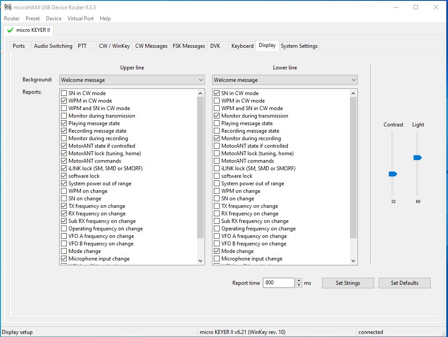Switch to the Audio Switching tab
This screenshot has width=448, height=337.
click(53, 46)
